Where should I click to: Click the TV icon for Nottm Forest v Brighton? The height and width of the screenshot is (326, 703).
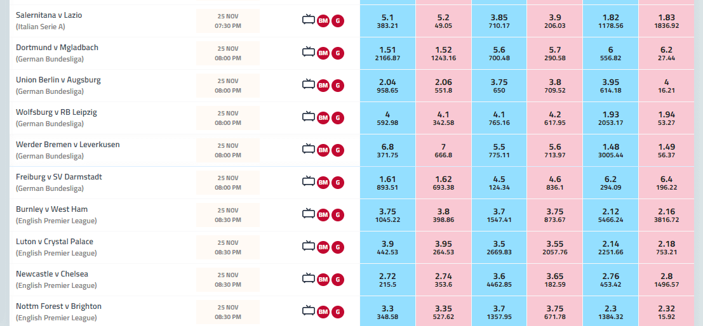[308, 311]
